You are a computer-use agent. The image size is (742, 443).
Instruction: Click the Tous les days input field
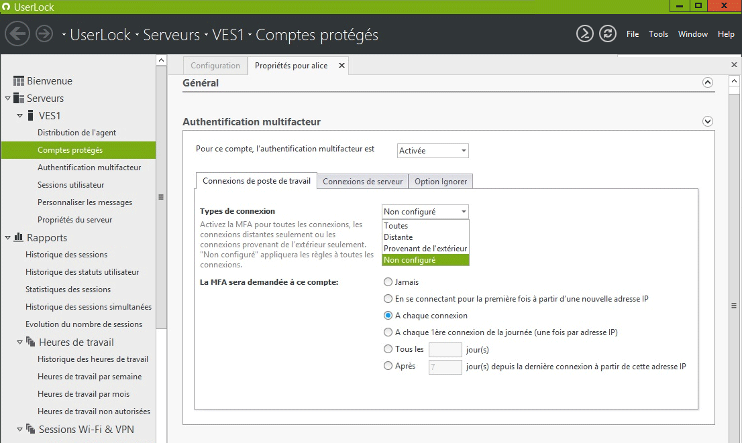[445, 349]
